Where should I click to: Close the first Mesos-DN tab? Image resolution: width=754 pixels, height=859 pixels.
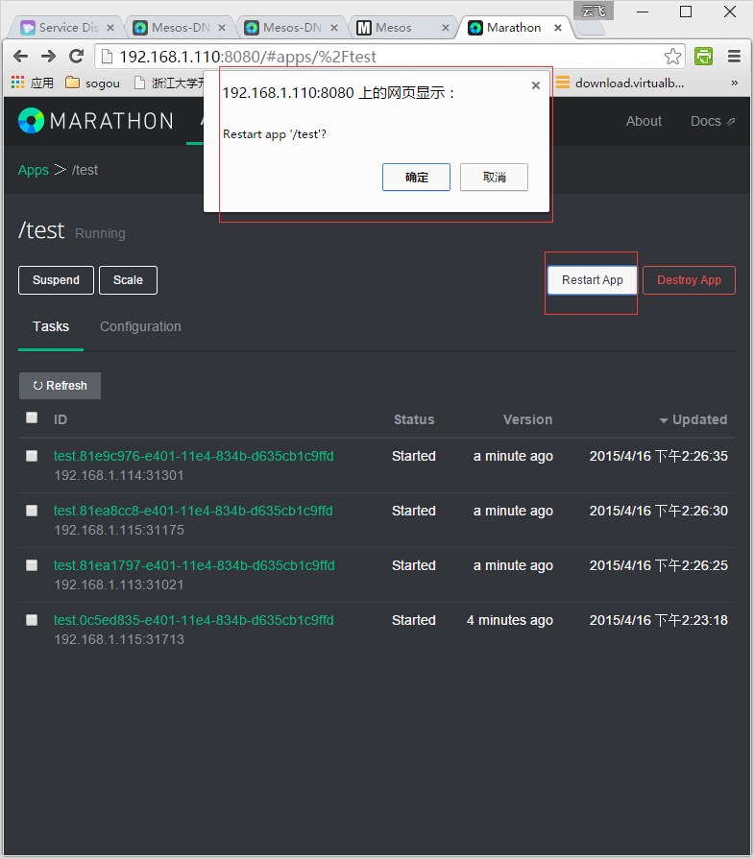222,28
